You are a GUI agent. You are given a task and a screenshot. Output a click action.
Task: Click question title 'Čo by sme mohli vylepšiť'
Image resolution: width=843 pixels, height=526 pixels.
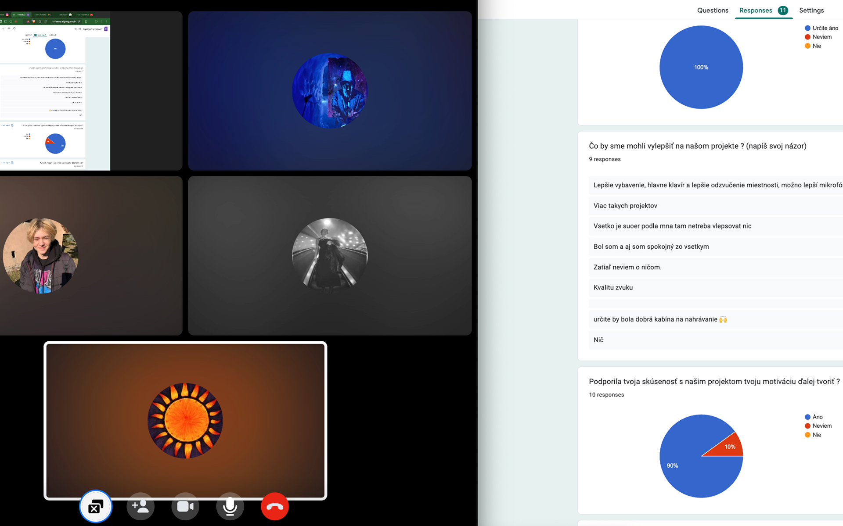point(698,146)
